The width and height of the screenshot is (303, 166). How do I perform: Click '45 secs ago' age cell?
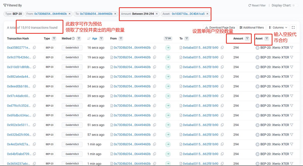[96, 115]
